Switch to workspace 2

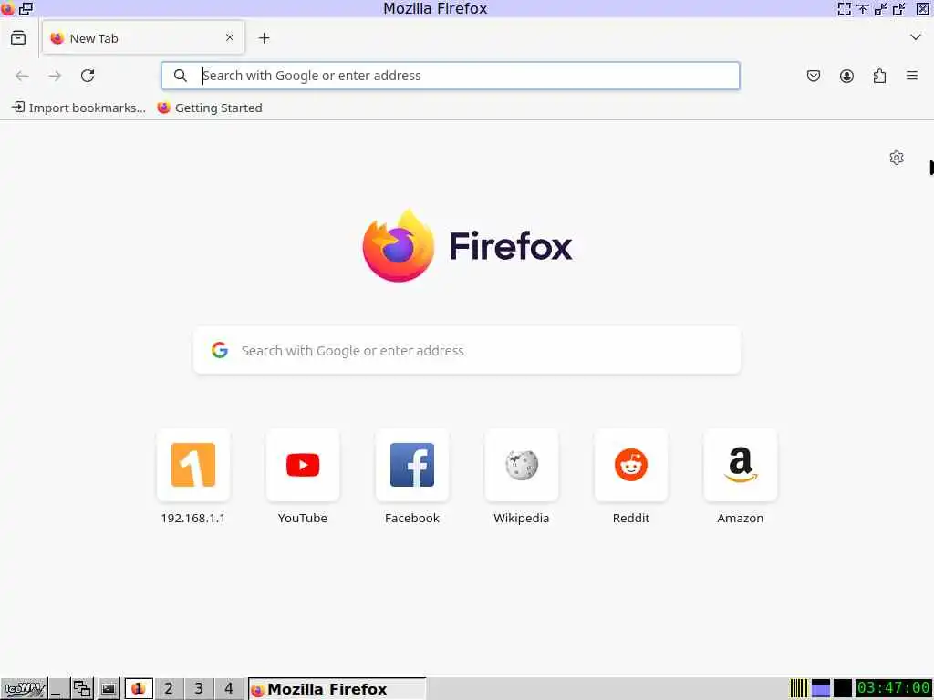click(169, 689)
